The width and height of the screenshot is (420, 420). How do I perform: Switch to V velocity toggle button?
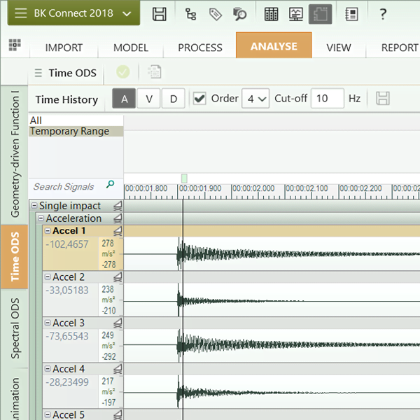pyautogui.click(x=149, y=99)
